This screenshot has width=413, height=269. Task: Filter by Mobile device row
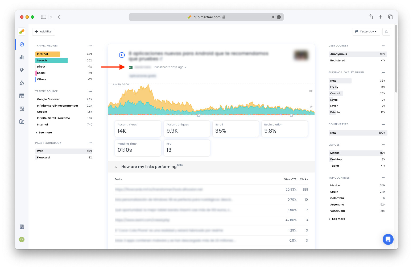pos(357,153)
